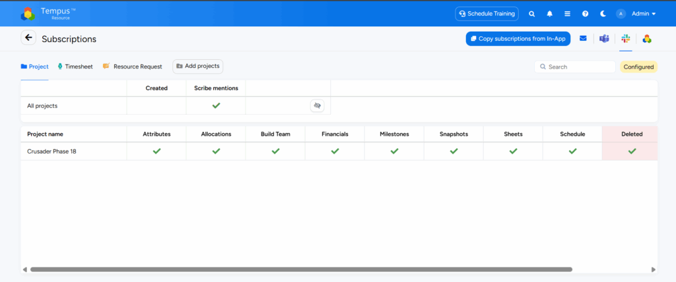
Task: Select the Microsoft Teams channel icon
Action: click(603, 39)
